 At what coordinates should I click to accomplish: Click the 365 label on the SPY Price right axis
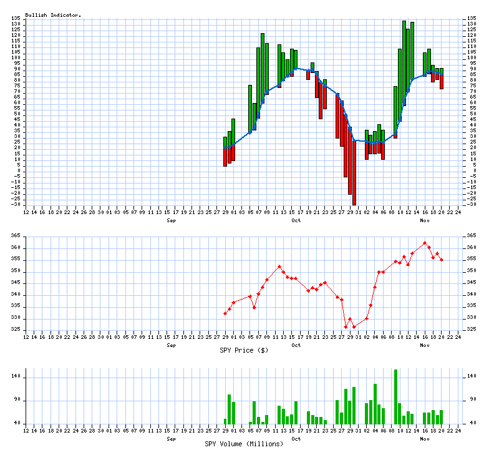[472, 236]
